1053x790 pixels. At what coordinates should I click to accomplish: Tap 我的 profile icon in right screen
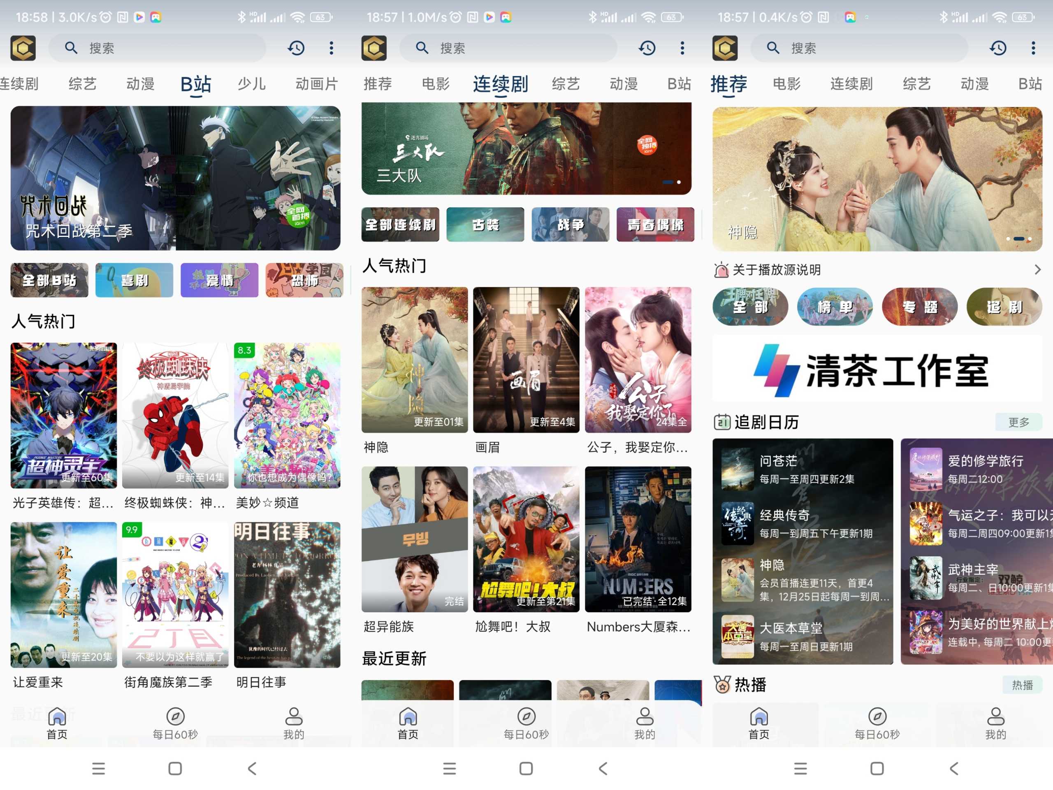coord(995,716)
